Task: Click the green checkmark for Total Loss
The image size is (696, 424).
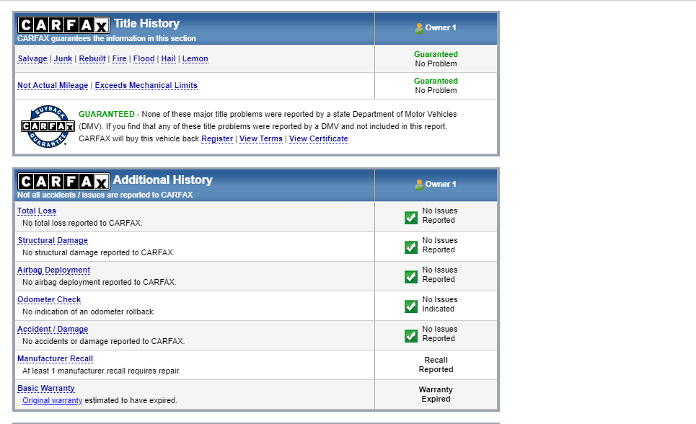Action: (x=411, y=218)
